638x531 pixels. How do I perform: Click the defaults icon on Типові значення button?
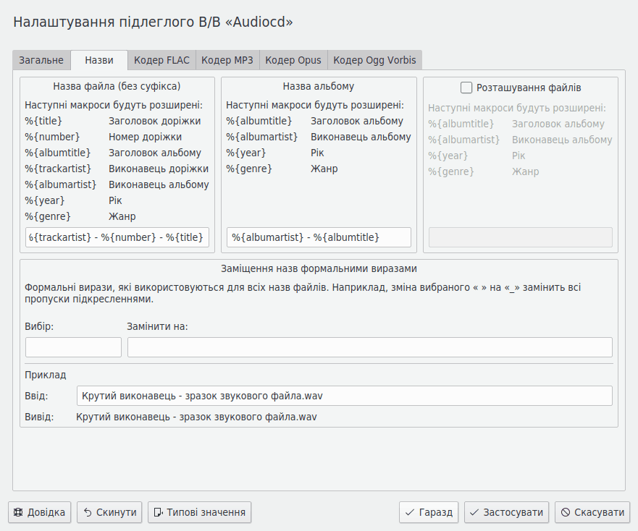click(159, 512)
